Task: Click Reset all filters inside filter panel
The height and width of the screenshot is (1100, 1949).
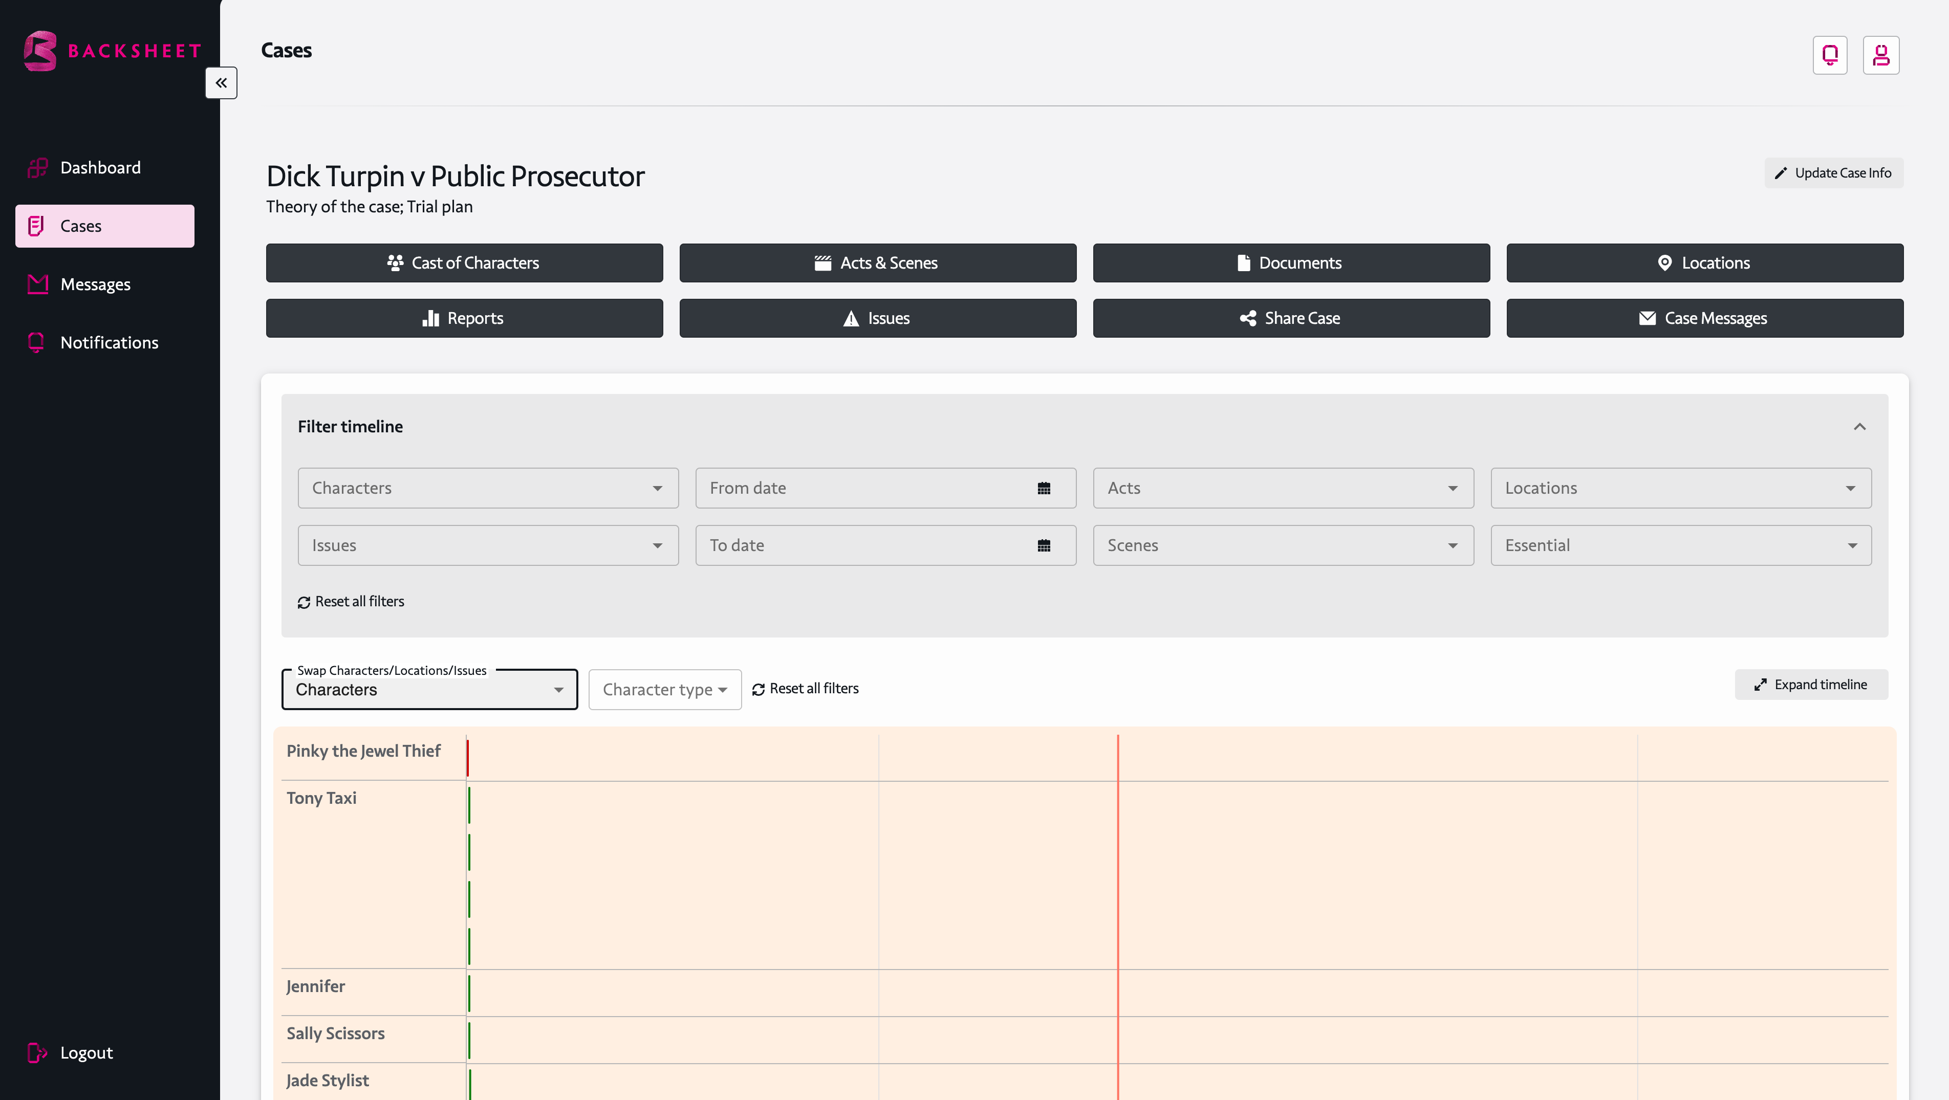Action: (x=351, y=602)
